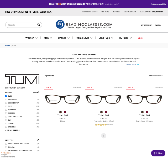Check the BURBERRY brand filter

6,110
